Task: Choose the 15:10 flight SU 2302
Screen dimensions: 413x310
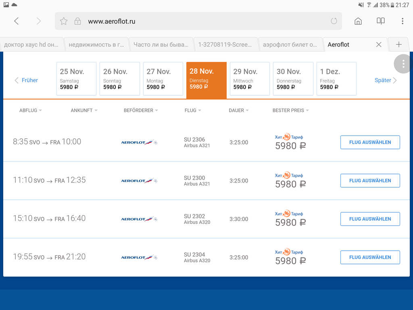Action: click(x=370, y=219)
